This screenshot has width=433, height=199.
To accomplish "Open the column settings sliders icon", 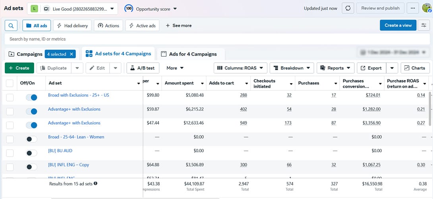I will (424, 25).
